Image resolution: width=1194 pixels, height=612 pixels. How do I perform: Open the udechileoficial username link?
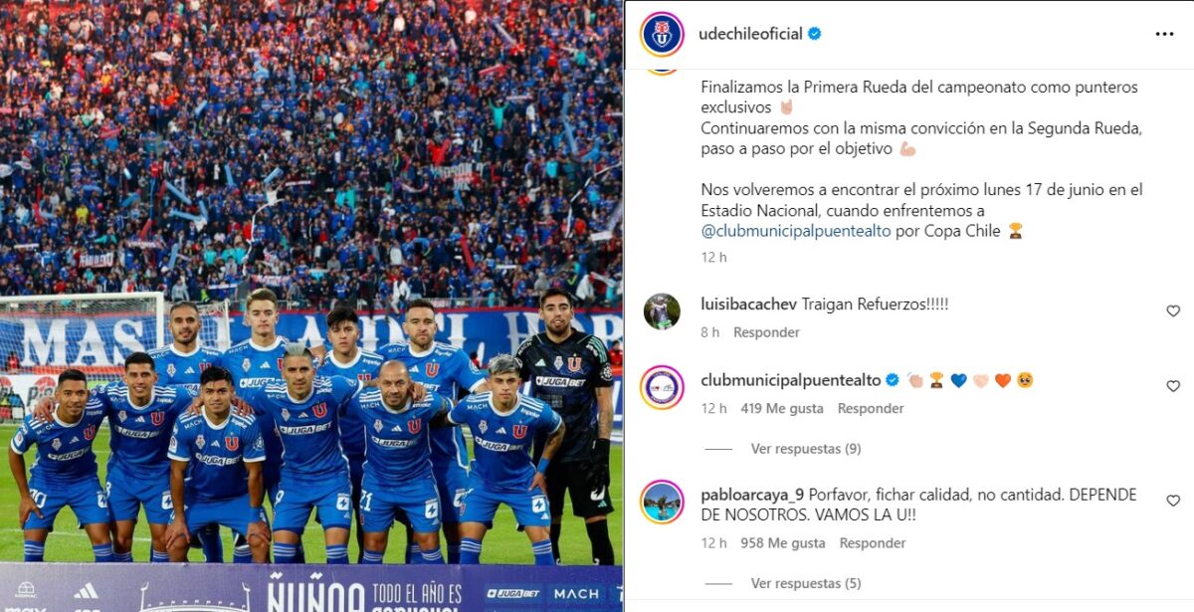[x=751, y=34]
